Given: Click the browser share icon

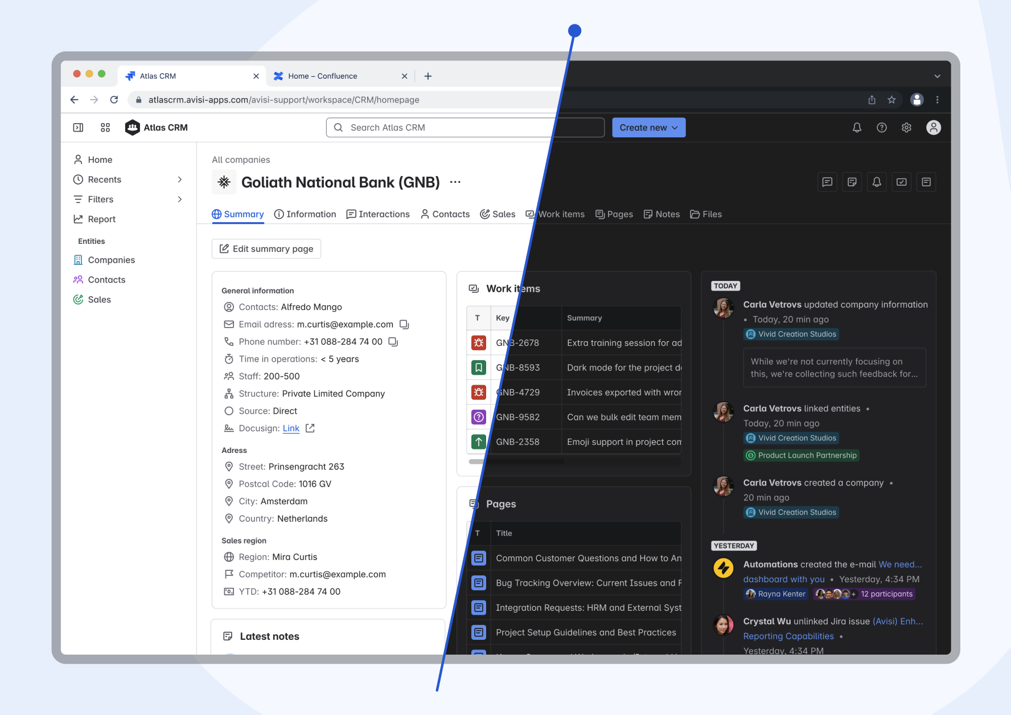Looking at the screenshot, I should (x=872, y=100).
